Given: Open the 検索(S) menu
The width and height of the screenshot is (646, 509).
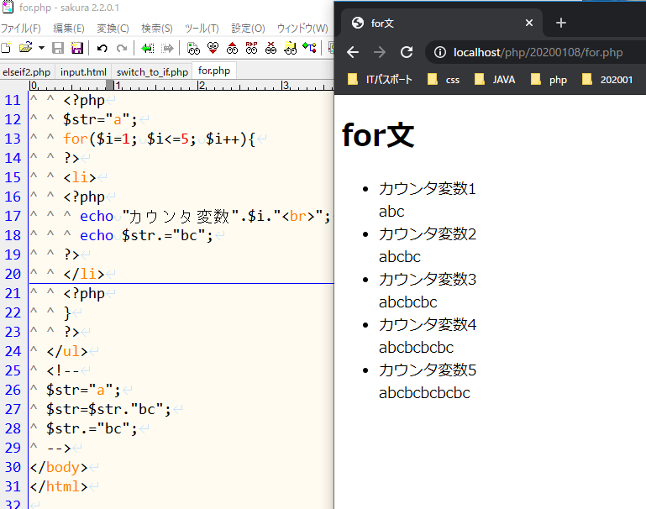Looking at the screenshot, I should coord(156,28).
